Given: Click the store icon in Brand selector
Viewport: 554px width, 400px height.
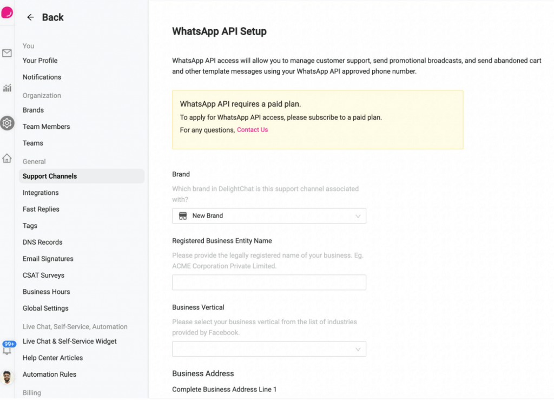Looking at the screenshot, I should pos(183,216).
